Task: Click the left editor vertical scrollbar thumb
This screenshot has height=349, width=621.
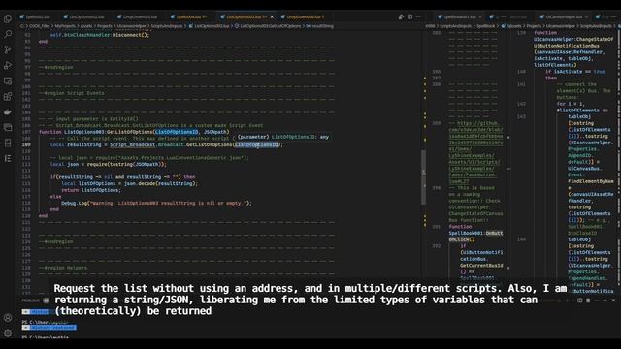Action: click(x=423, y=177)
